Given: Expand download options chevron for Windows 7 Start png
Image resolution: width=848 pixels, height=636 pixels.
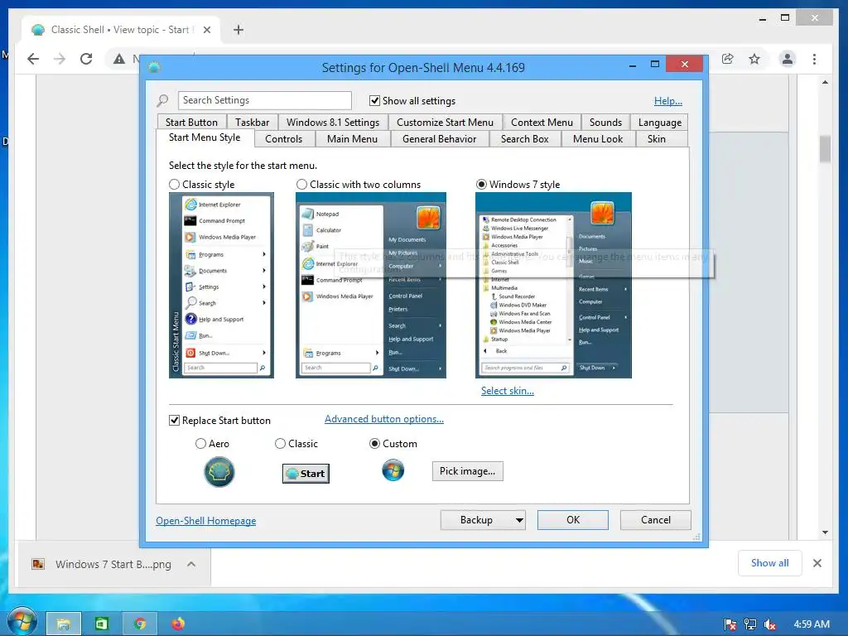Looking at the screenshot, I should pyautogui.click(x=191, y=564).
